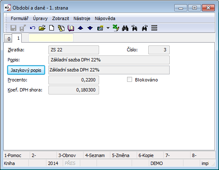Viewport: 219px width, 170px height.
Task: Click the Save floppy disk icon
Action: tap(13, 28)
